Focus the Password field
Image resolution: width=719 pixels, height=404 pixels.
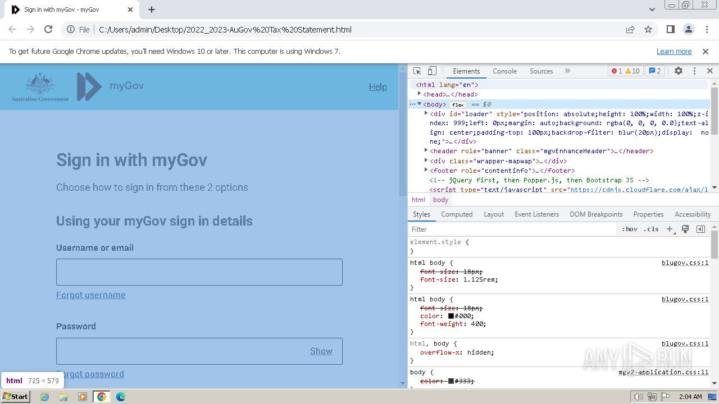199,351
